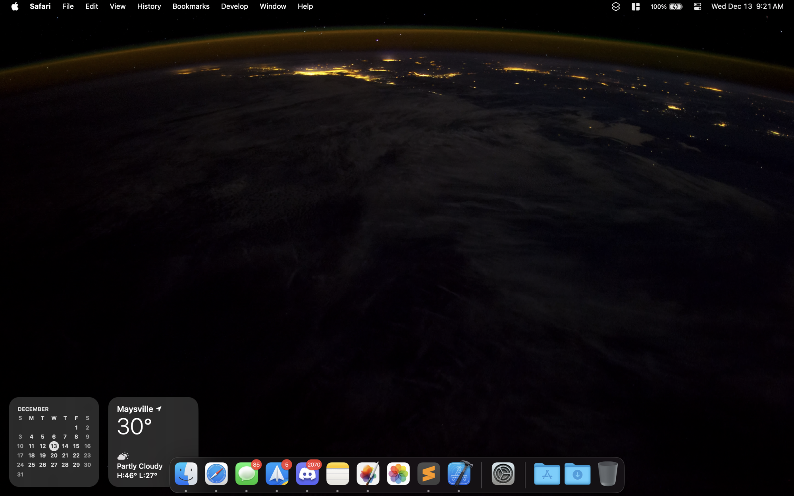
Task: Open Messages app with 85 badge
Action: click(x=247, y=474)
